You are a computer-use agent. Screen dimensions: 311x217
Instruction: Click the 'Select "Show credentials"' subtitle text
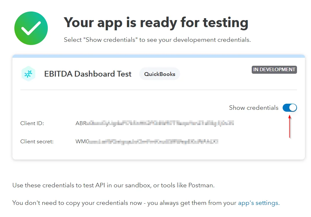157,40
